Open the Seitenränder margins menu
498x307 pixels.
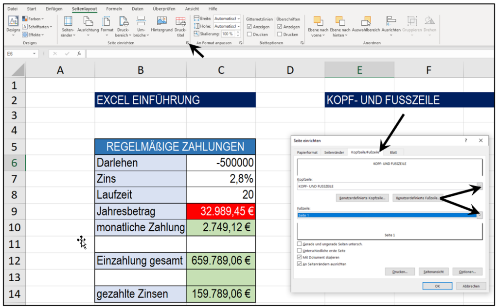68,27
